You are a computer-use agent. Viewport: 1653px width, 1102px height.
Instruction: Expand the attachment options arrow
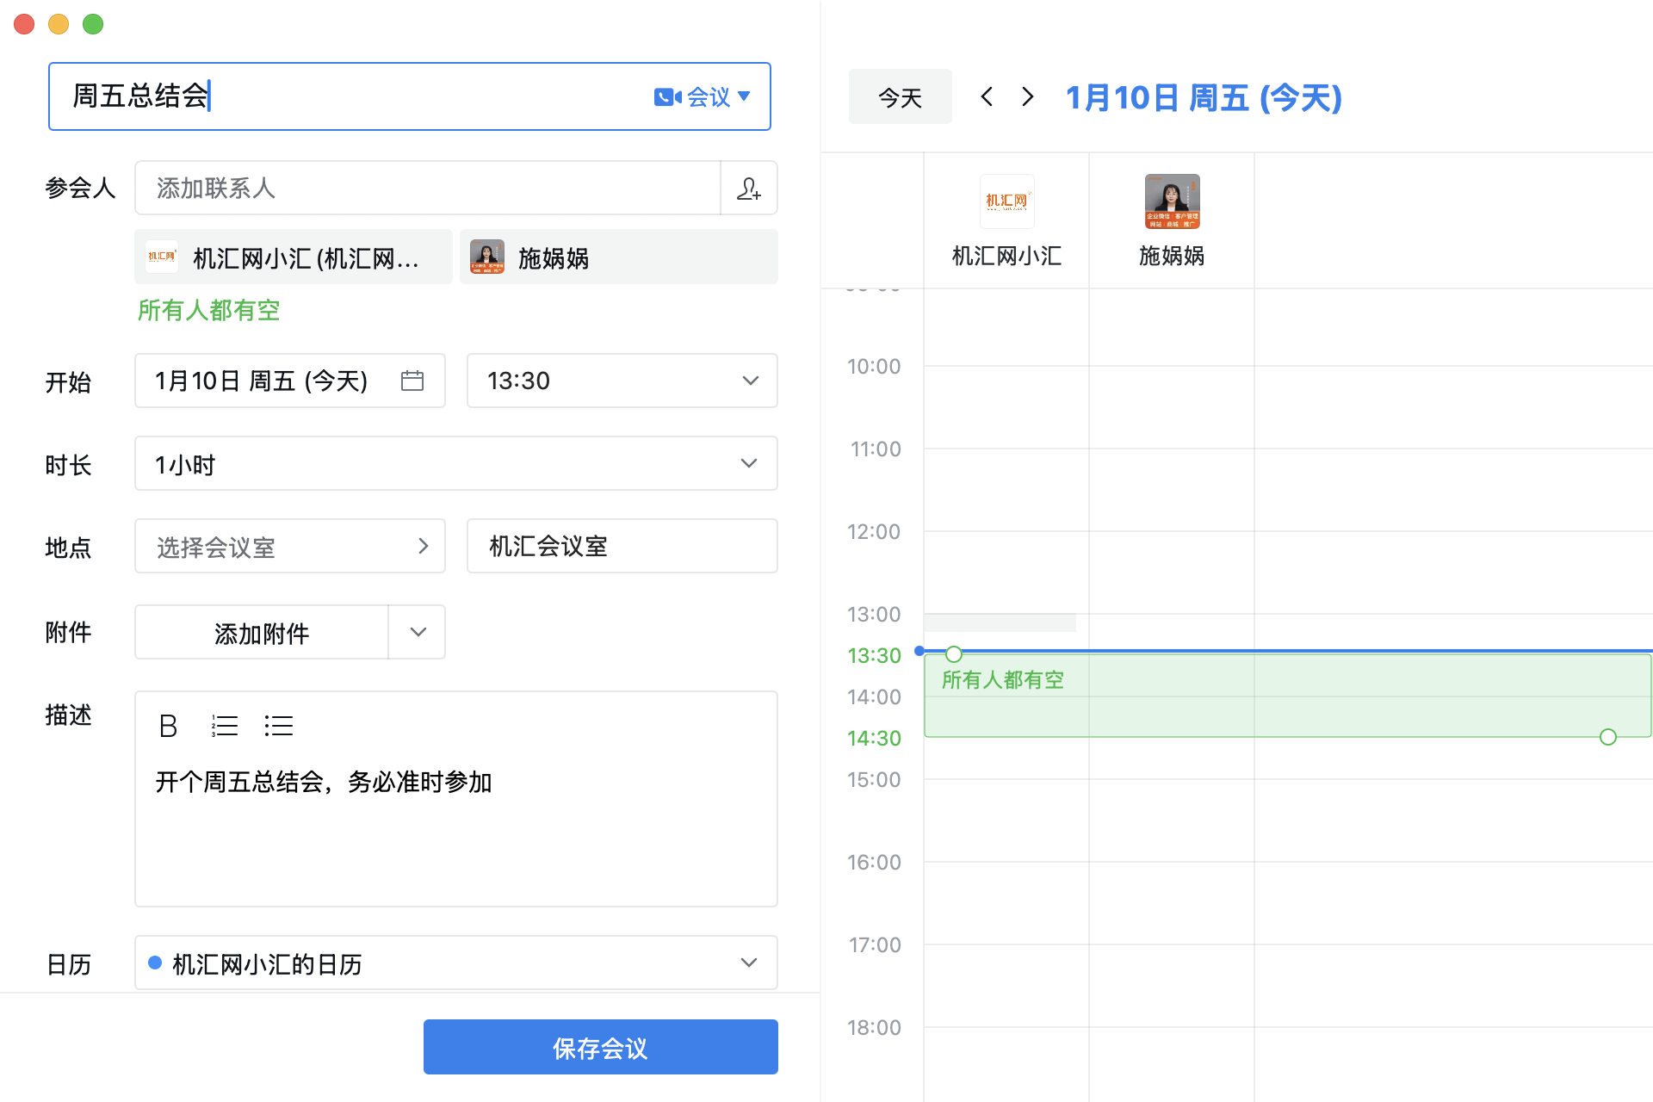[418, 632]
